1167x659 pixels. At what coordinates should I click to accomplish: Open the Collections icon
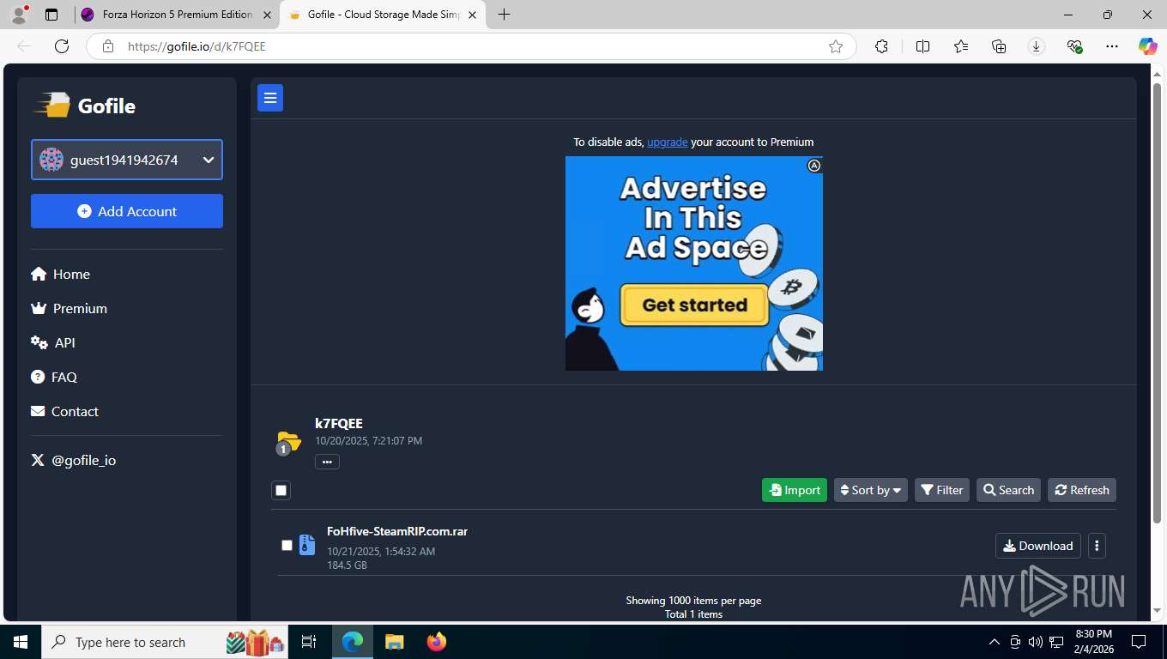click(999, 46)
